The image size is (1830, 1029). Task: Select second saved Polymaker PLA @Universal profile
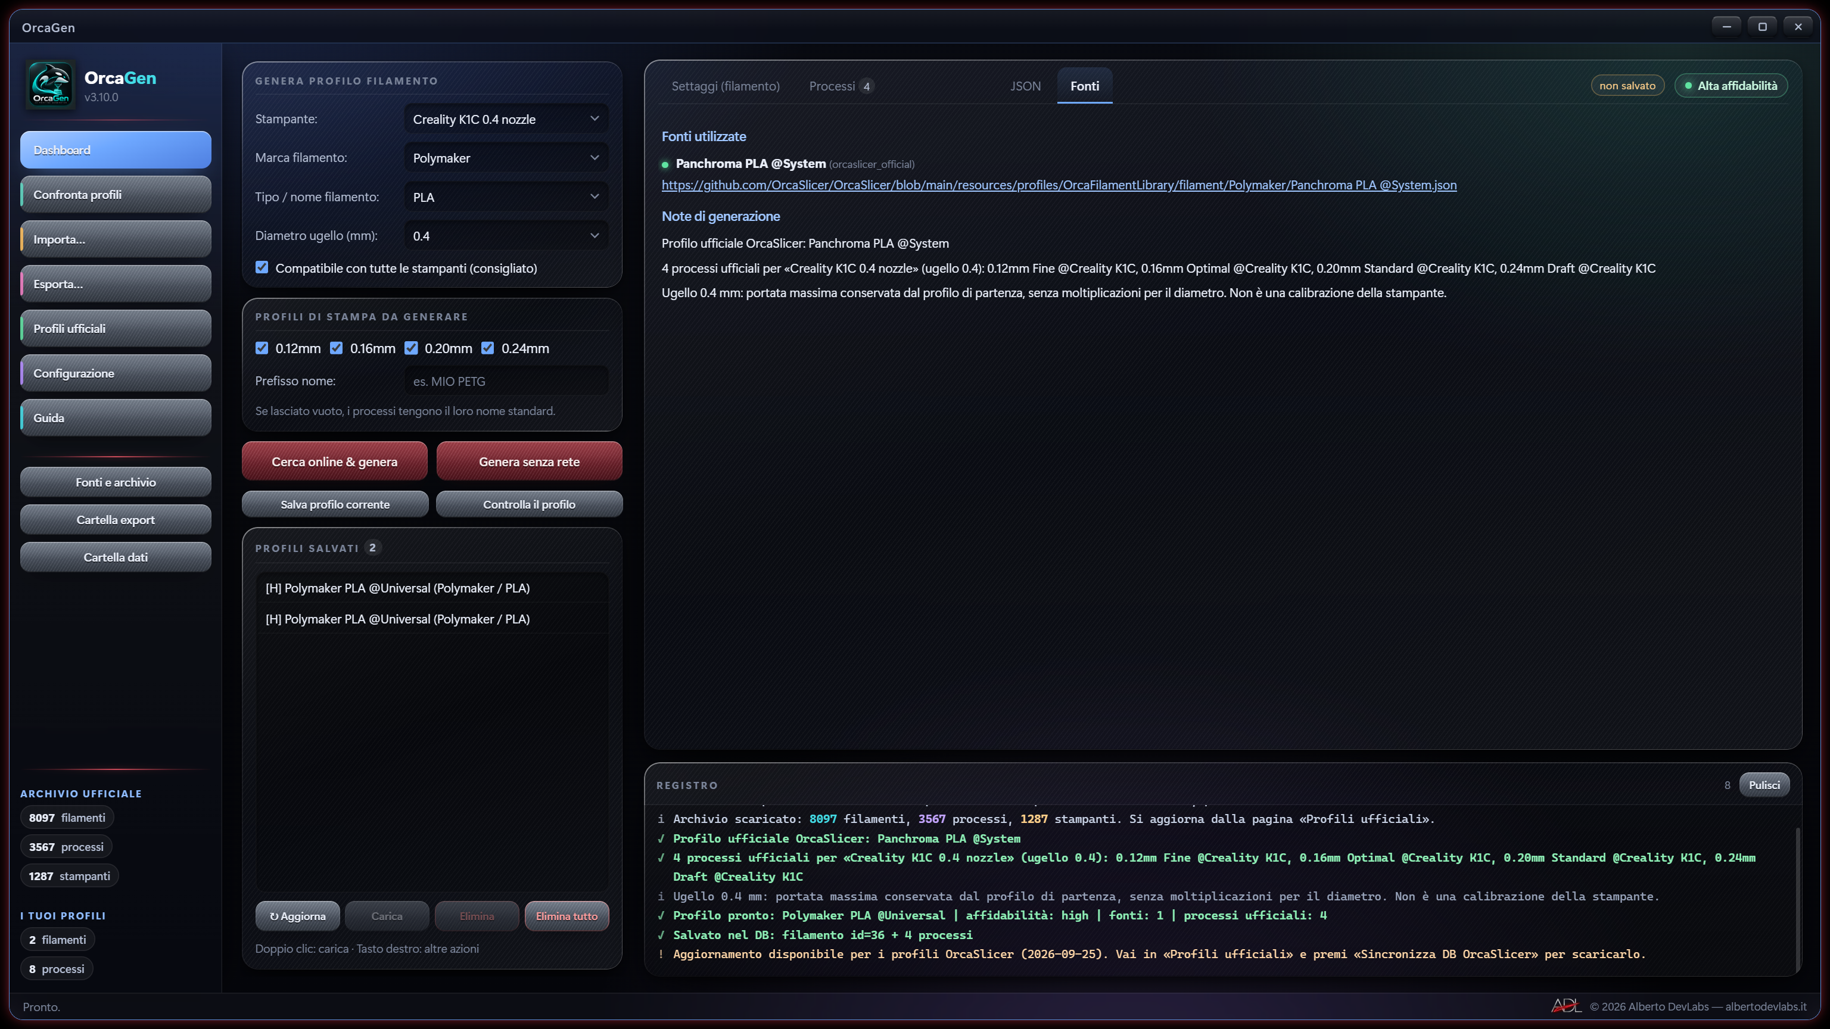(432, 619)
